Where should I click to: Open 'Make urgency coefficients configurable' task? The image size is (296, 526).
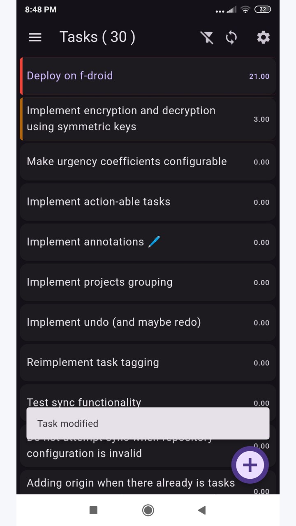(x=148, y=161)
